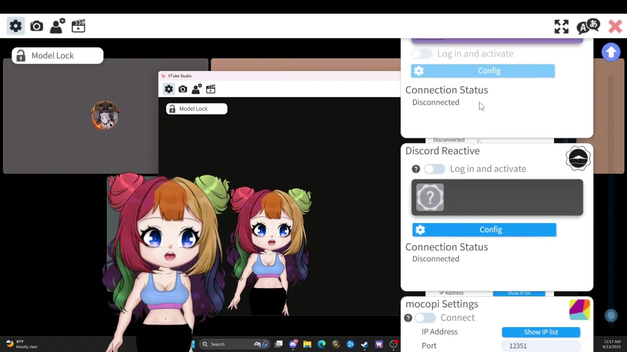This screenshot has width=627, height=352.
Task: Click camera icon in inner VTube Studio window
Action: click(x=183, y=89)
